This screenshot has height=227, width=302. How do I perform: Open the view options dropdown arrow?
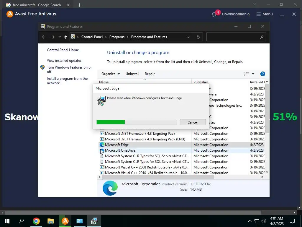coord(253,74)
